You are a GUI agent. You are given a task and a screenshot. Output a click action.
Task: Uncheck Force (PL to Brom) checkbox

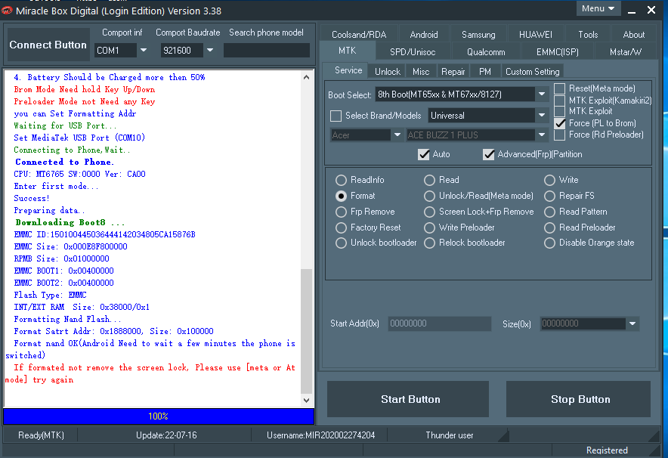point(559,123)
